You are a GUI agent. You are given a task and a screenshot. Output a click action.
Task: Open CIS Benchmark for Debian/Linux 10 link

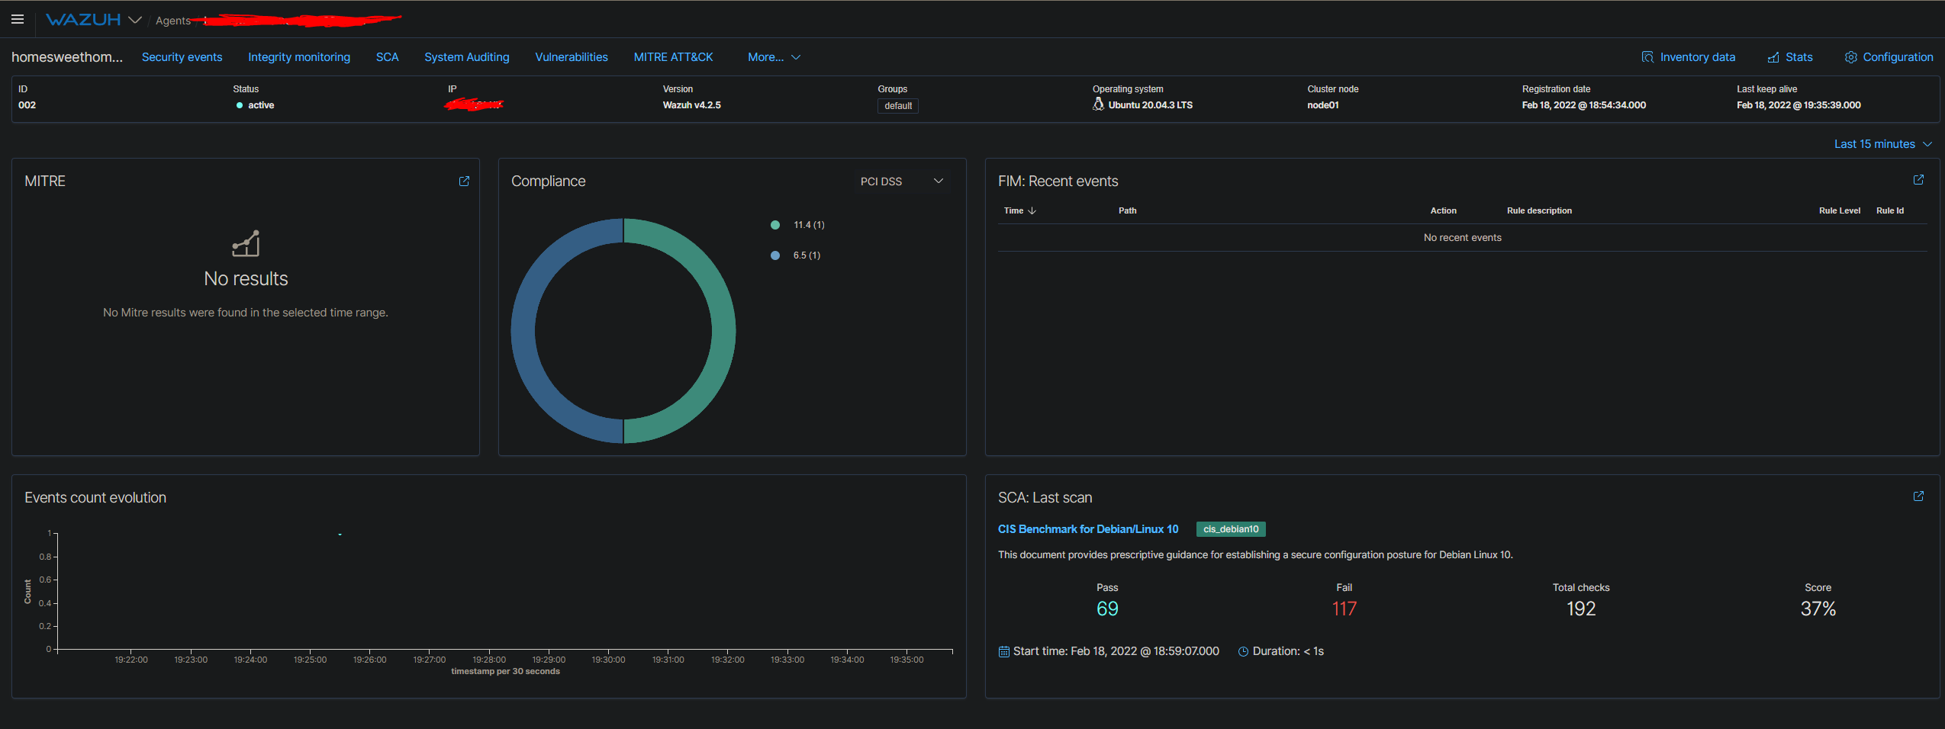(1088, 529)
